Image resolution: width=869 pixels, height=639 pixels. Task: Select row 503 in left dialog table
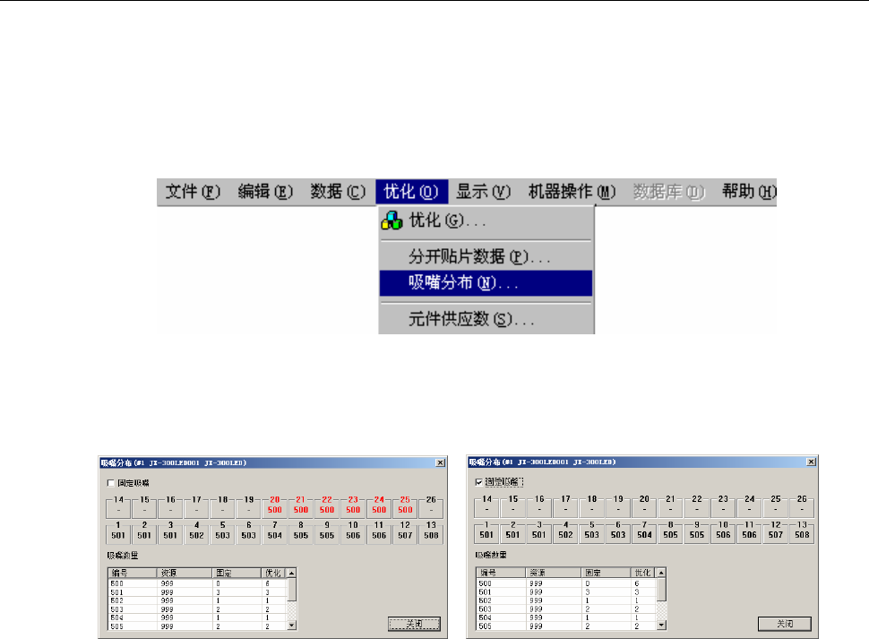pos(197,609)
